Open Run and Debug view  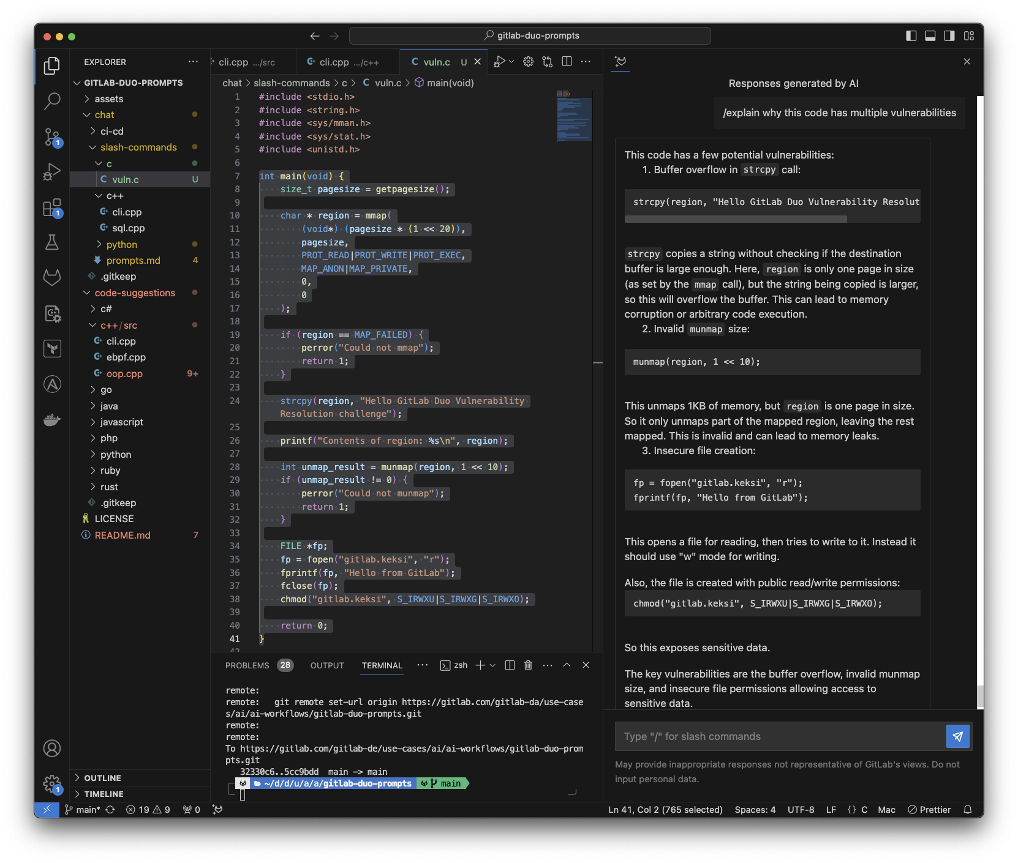[52, 172]
